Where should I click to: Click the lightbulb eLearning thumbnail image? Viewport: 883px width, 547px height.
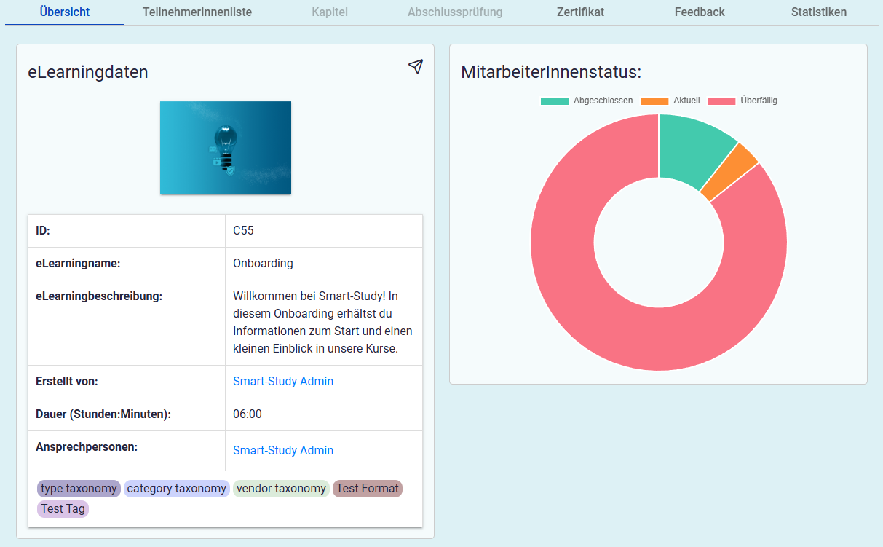coord(226,148)
